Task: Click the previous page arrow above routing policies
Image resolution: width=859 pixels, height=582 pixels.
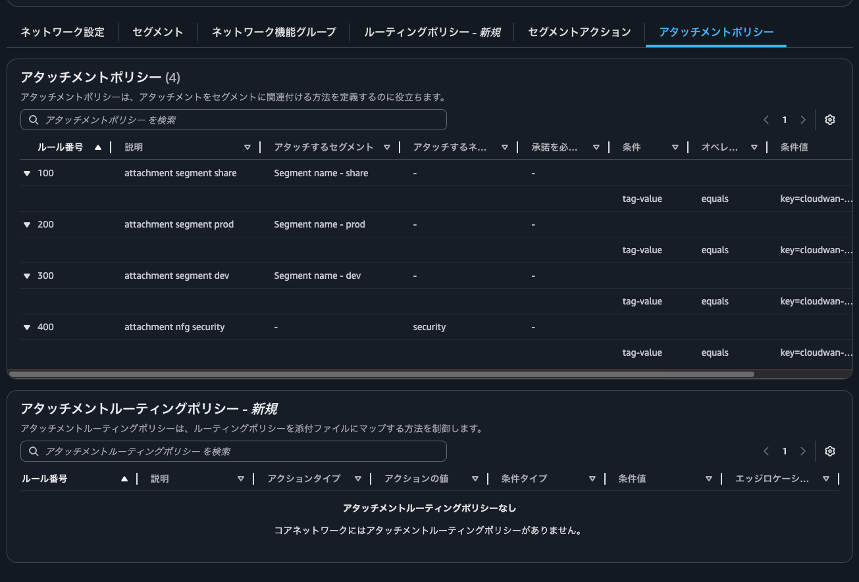Action: point(766,451)
